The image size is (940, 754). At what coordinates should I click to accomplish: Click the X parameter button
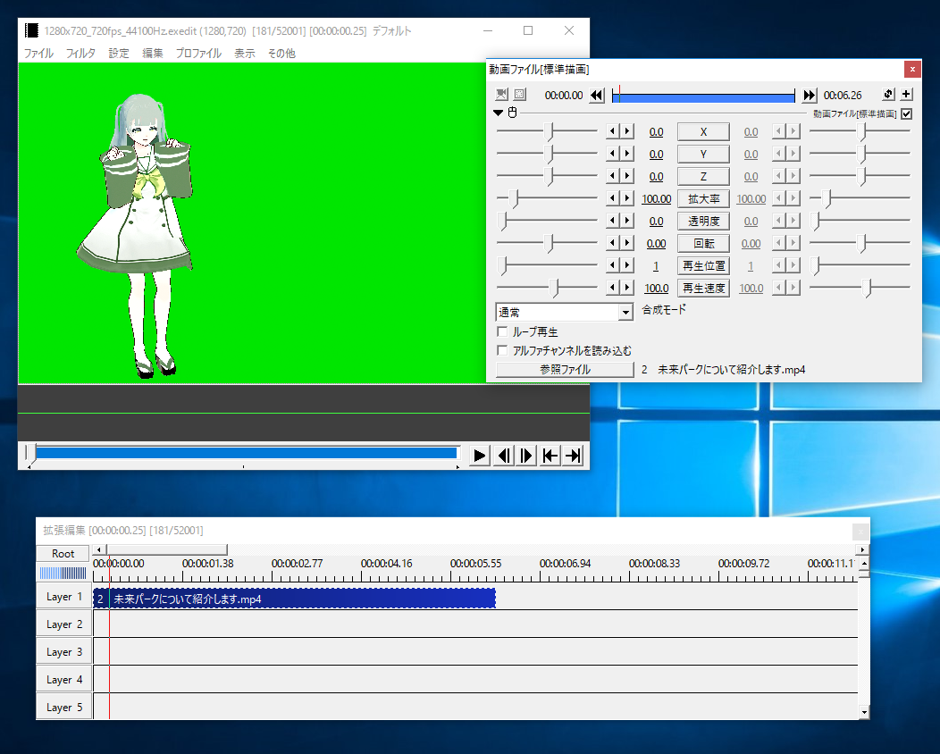703,132
